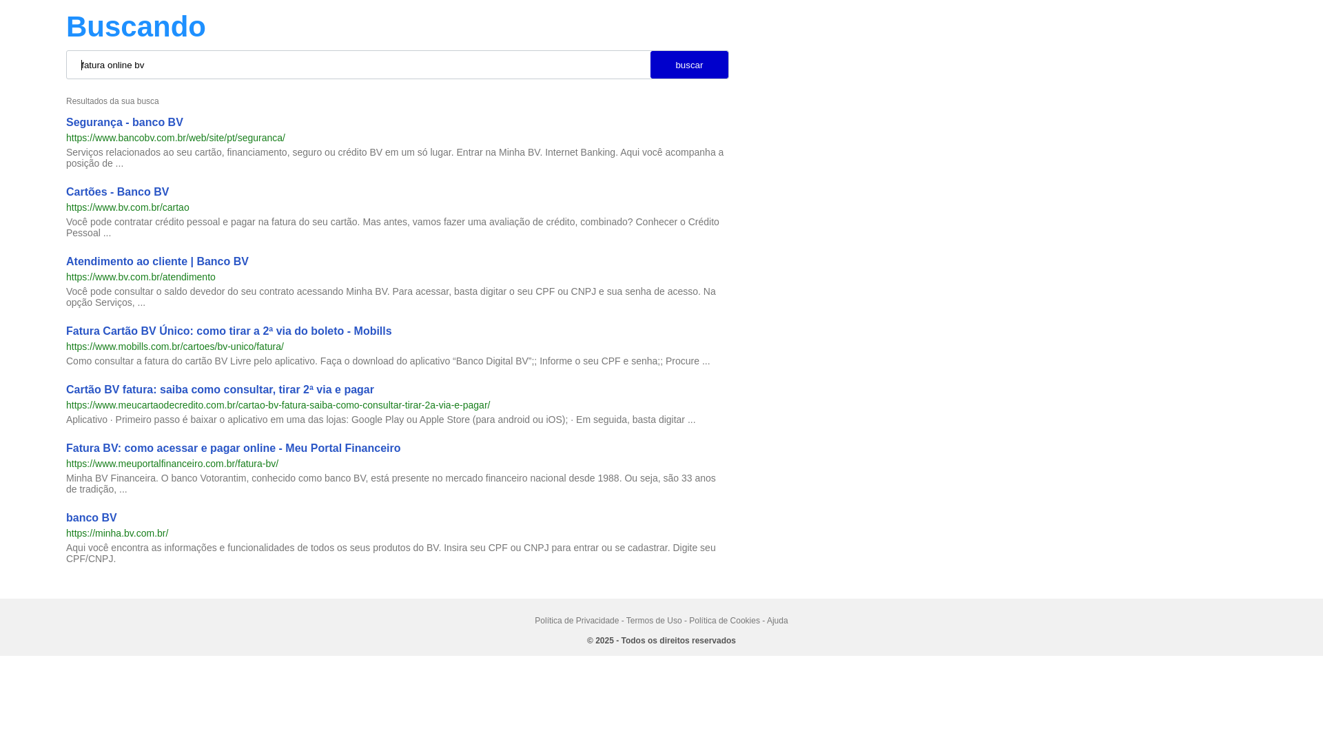The width and height of the screenshot is (1323, 744).
Task: Follow the bv.com.br/atendimento URL link
Action: tap(141, 277)
